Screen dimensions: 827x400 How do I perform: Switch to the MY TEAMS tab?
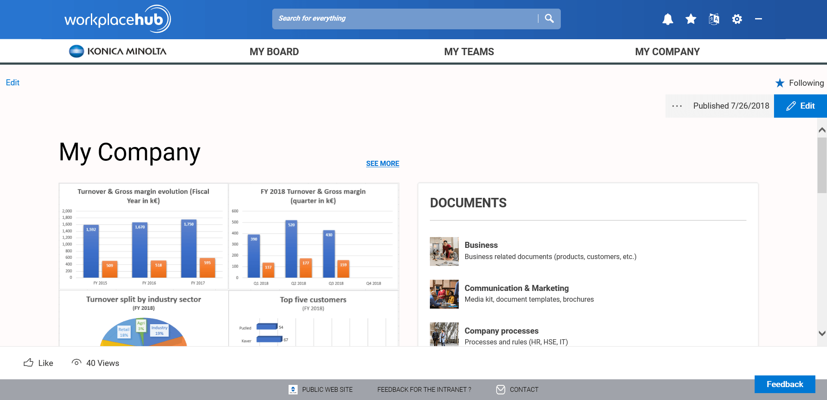tap(469, 51)
